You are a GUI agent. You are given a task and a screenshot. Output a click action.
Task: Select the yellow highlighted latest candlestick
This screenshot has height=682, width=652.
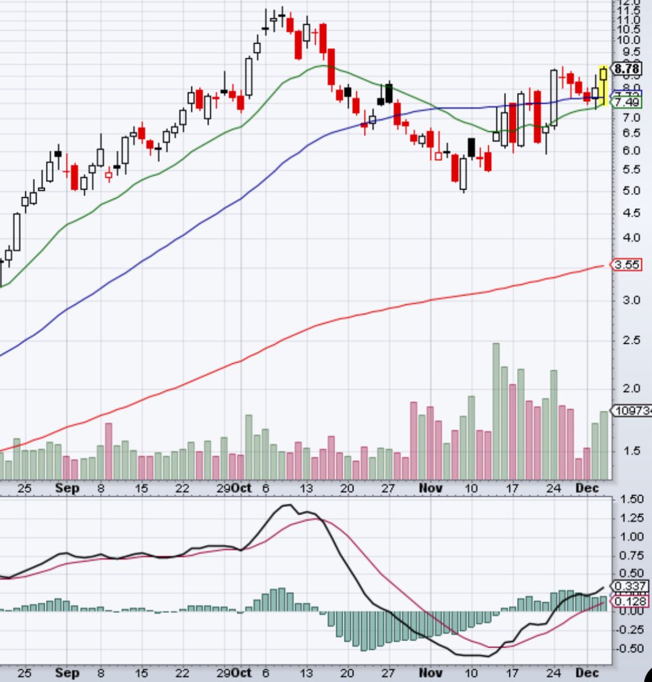(x=603, y=85)
